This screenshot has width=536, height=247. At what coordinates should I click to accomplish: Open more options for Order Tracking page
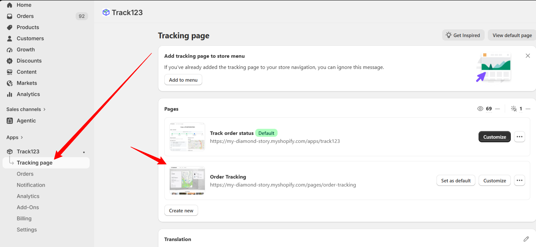pyautogui.click(x=519, y=180)
